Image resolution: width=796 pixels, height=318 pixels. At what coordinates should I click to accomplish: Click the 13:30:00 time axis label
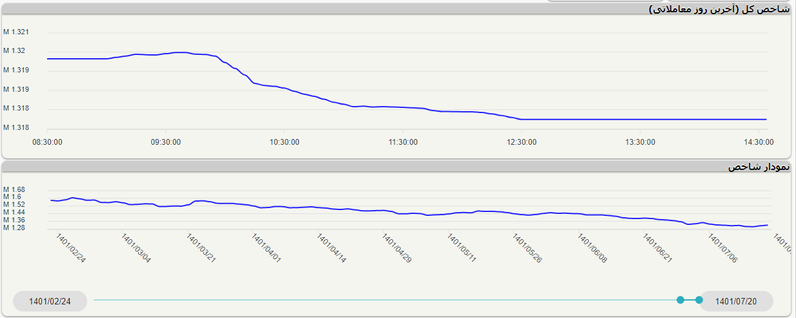pyautogui.click(x=639, y=142)
